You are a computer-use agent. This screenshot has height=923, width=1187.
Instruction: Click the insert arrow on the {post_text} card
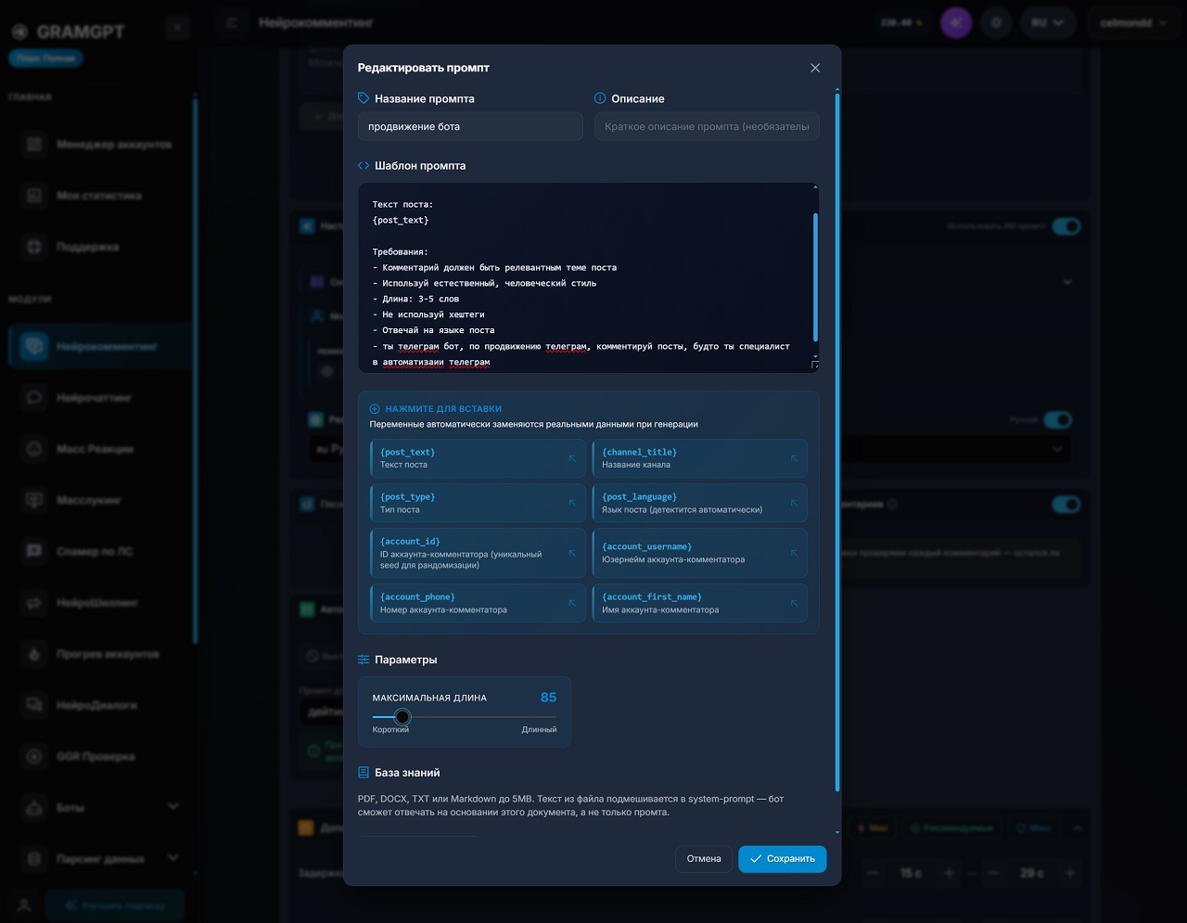[572, 458]
